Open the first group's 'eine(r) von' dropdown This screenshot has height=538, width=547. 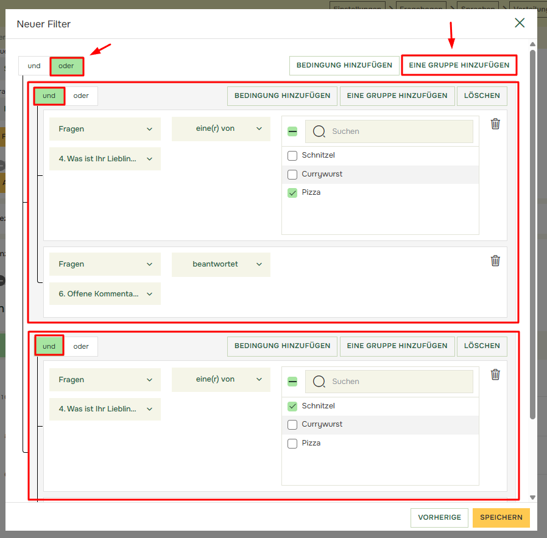[221, 128]
